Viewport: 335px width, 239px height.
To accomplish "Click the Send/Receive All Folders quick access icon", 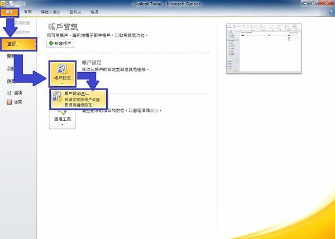I will [x=12, y=3].
